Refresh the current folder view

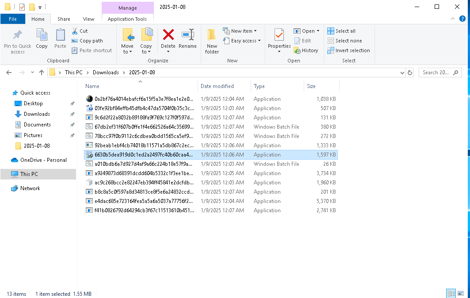tap(410, 73)
